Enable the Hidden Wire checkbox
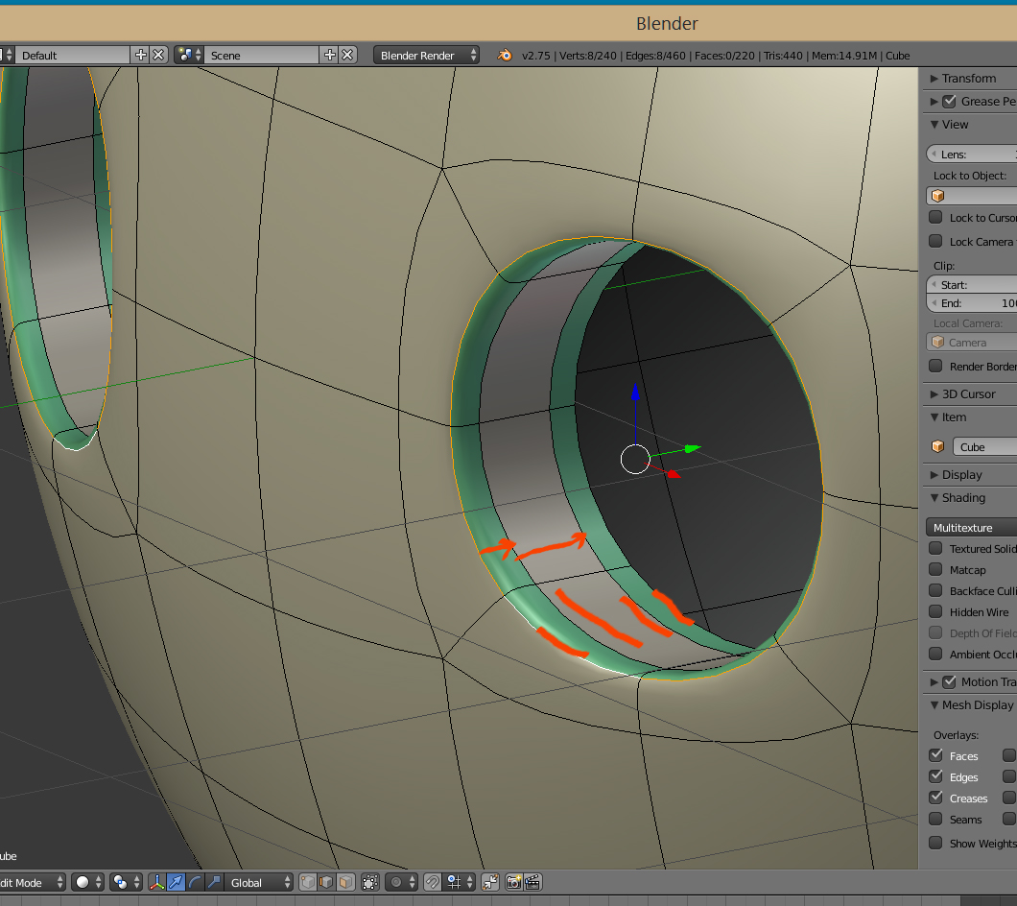The height and width of the screenshot is (906, 1017). tap(935, 612)
